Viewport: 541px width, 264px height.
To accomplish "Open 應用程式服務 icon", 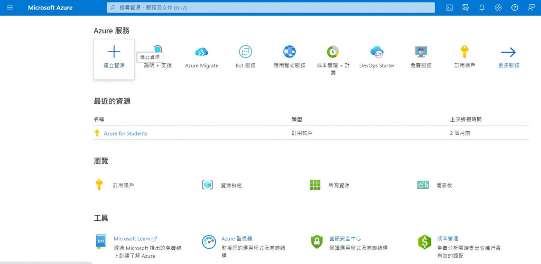I will [x=289, y=52].
